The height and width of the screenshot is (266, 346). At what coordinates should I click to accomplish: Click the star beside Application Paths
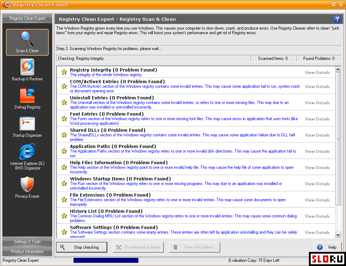tap(64, 151)
